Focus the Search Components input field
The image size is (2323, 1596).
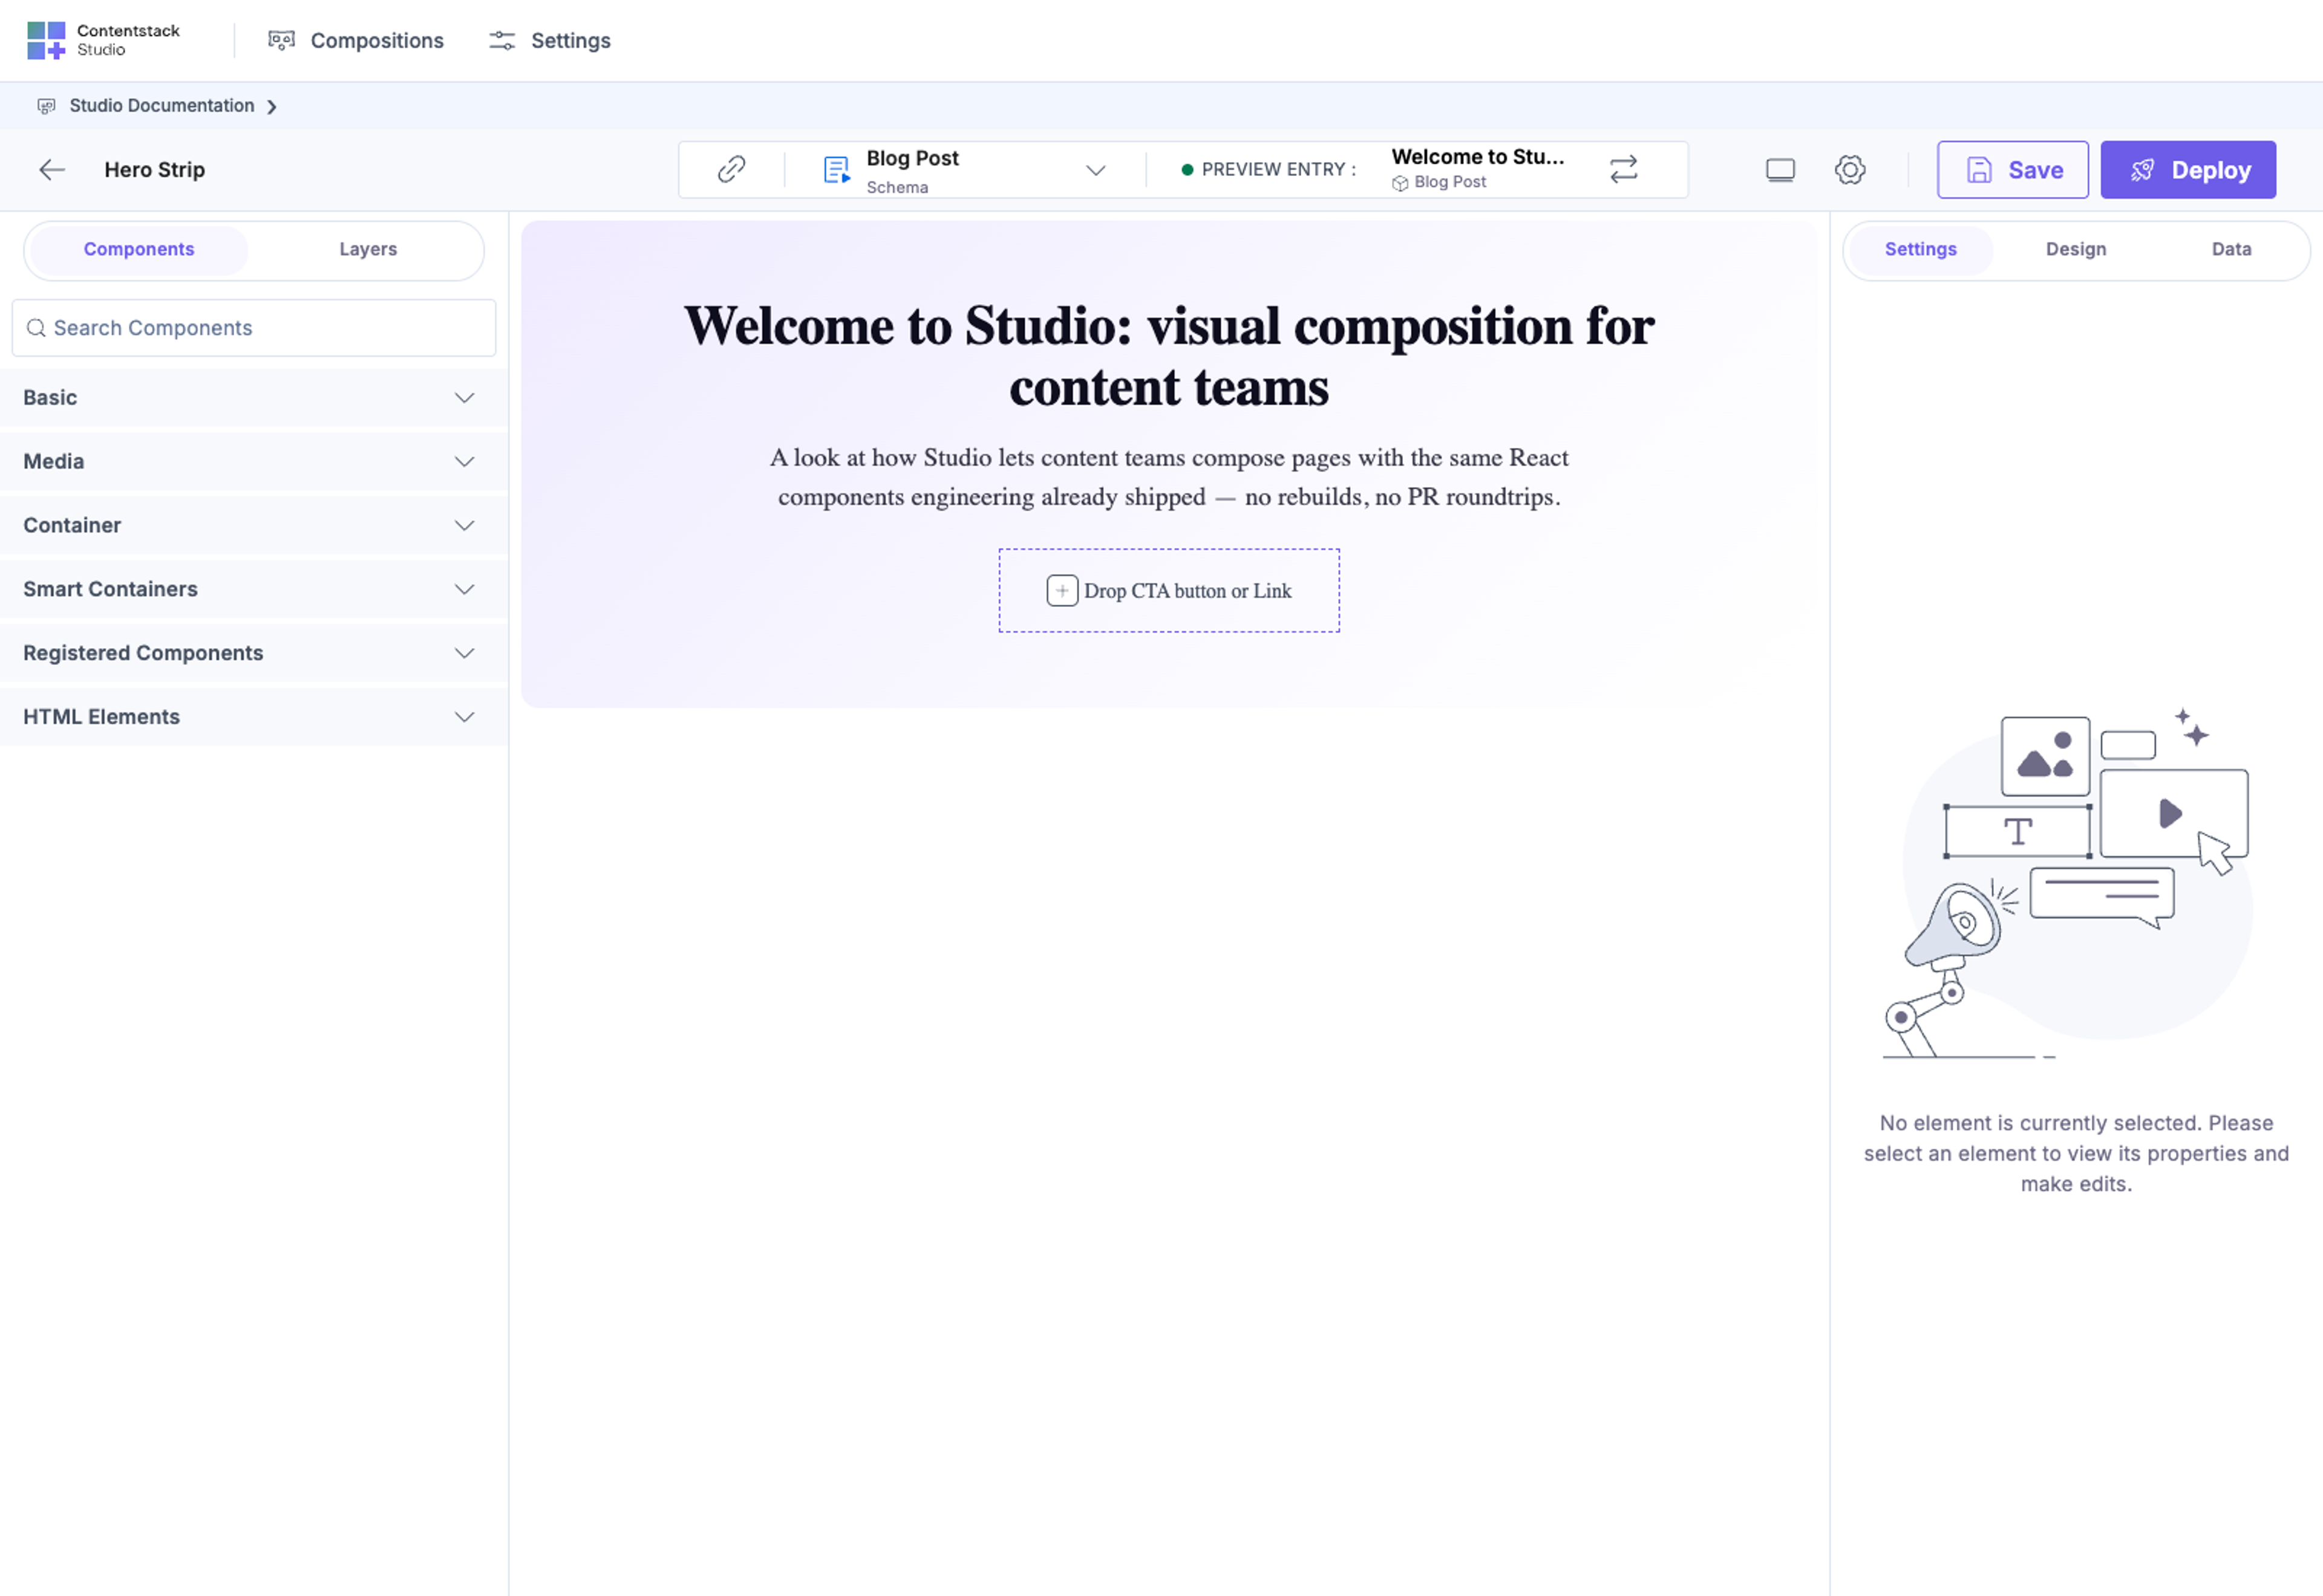(x=254, y=329)
